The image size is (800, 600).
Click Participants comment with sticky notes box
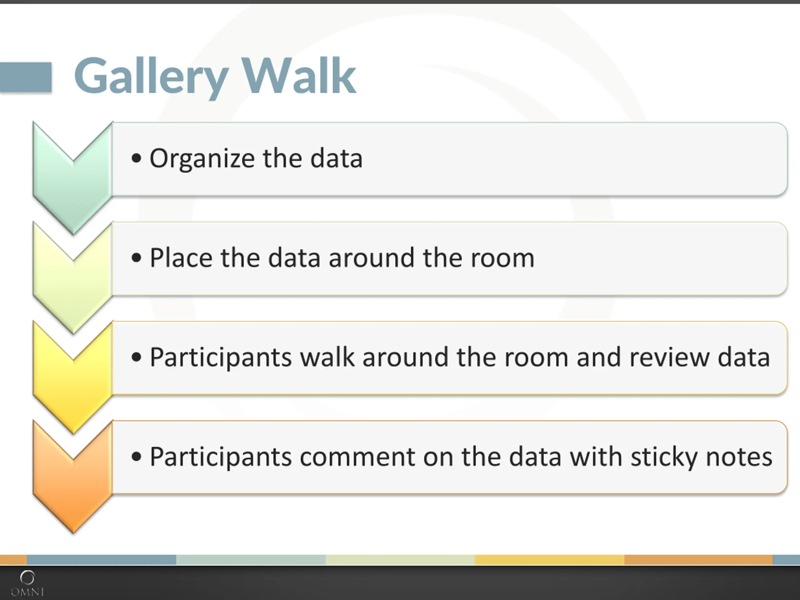(x=450, y=457)
